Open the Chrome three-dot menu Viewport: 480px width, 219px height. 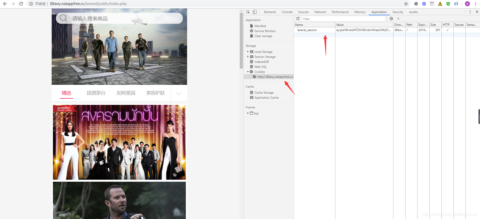coord(475,4)
